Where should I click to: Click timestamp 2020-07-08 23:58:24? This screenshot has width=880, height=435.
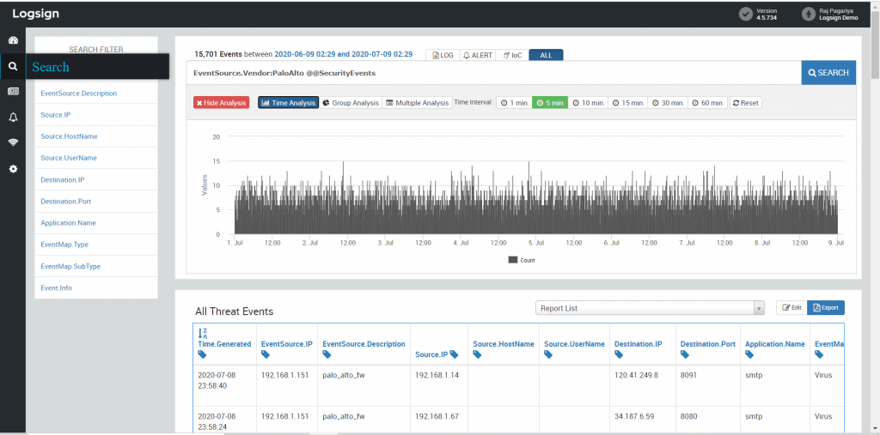(217, 421)
